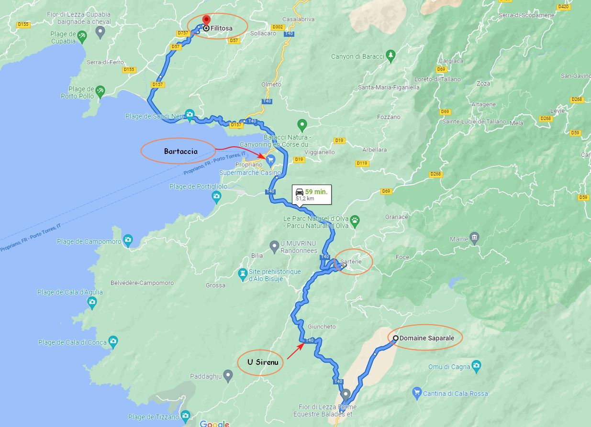Open the Parc Naturel d'Olva paw icon
Image resolution: width=591 pixels, height=427 pixels.
click(355, 220)
